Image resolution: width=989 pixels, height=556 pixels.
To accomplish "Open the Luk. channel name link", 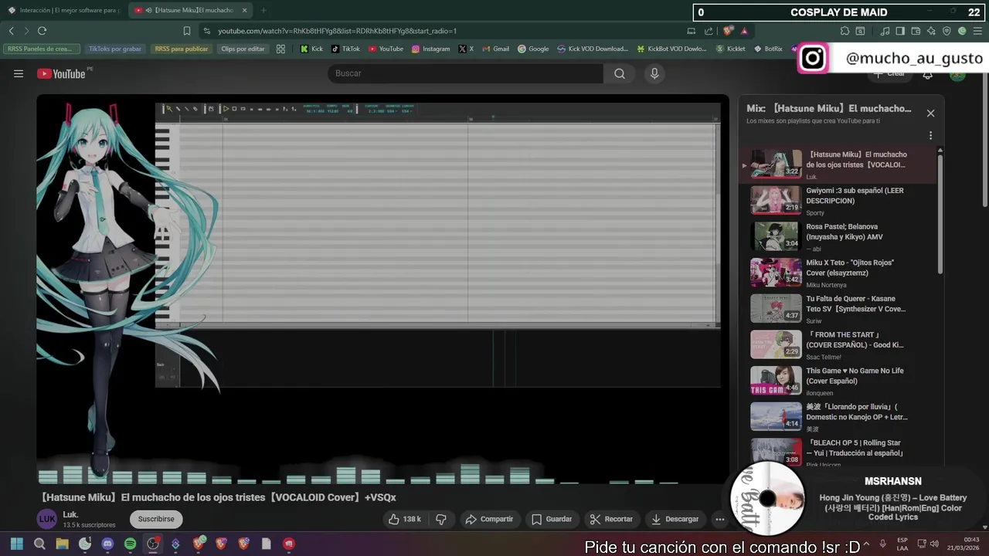I will (x=70, y=514).
